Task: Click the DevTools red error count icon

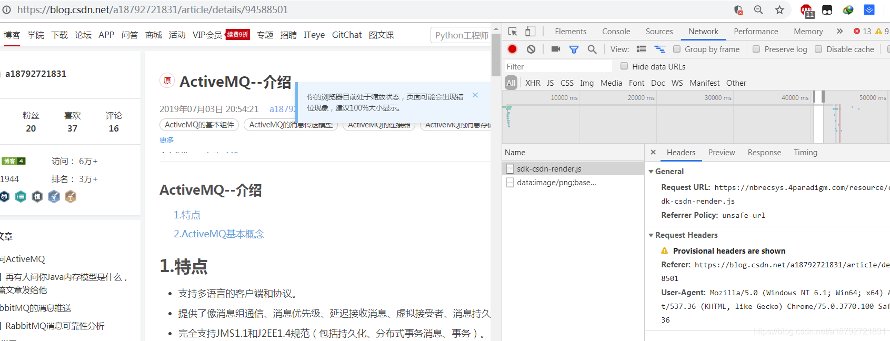Action: click(857, 31)
